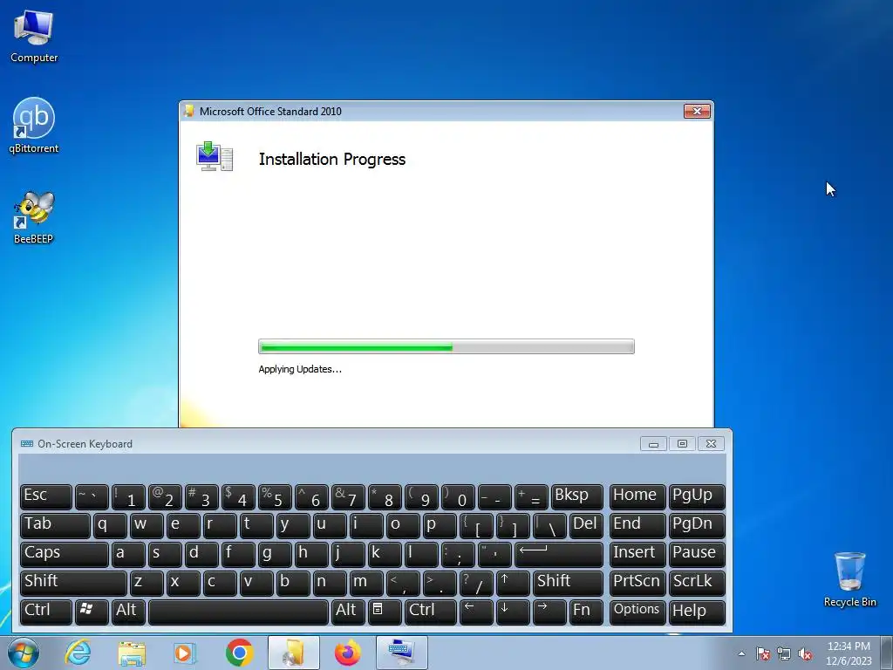Switch to Office setup taskbar button
This screenshot has height=670, width=893.
(x=294, y=653)
